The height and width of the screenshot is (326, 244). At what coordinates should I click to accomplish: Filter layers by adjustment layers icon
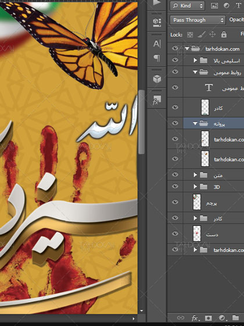[227, 6]
